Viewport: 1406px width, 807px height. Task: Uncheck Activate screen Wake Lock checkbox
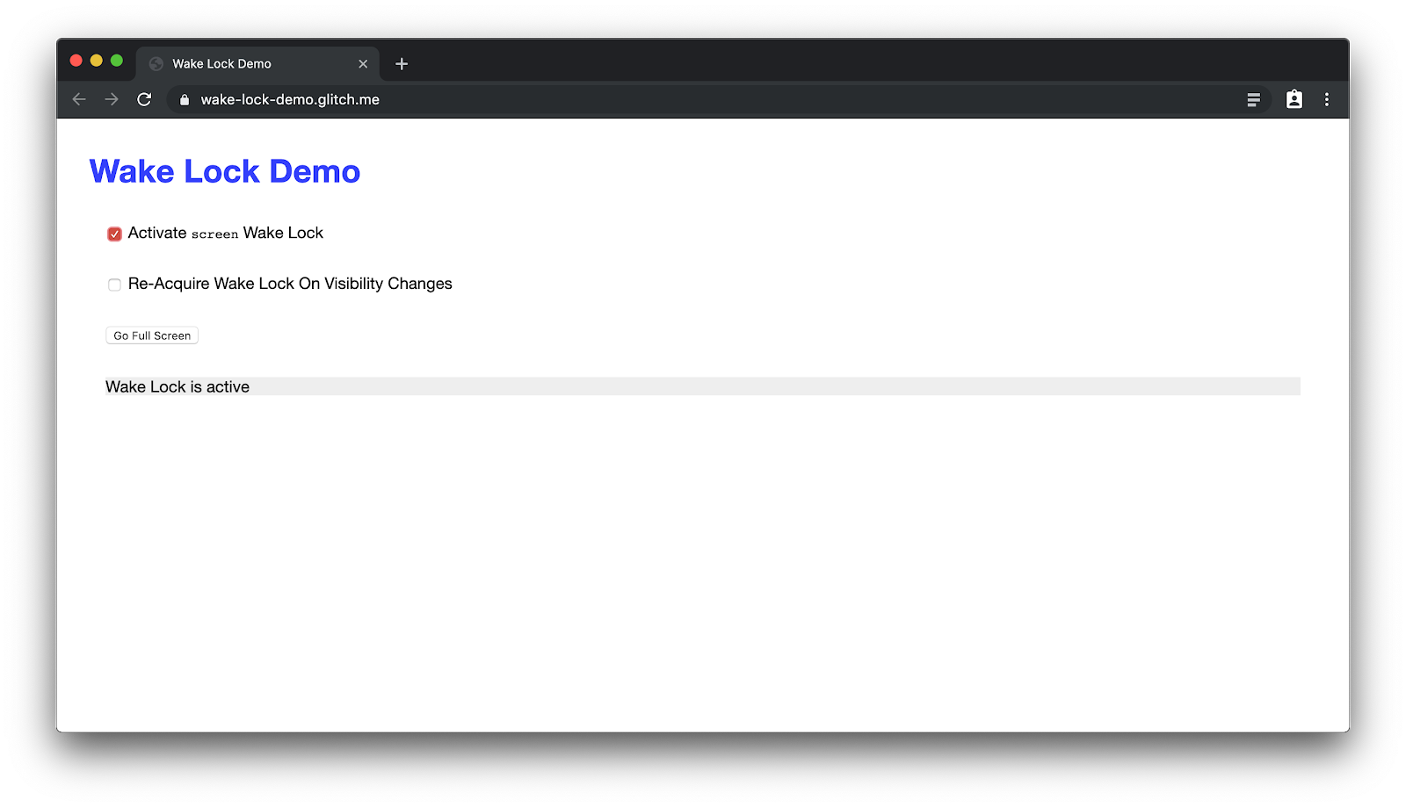click(114, 234)
